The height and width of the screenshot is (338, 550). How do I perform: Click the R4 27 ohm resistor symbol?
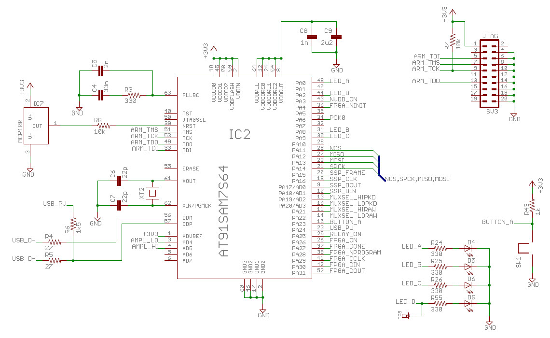55,242
